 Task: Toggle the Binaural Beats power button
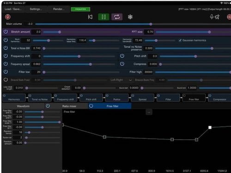[6, 80]
